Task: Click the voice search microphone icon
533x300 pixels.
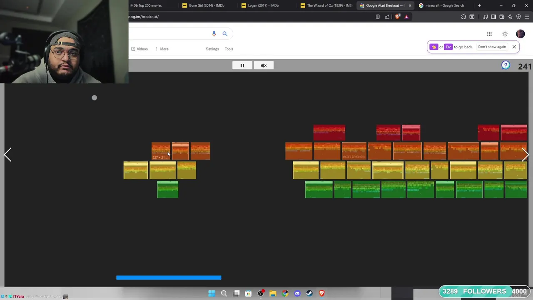Action: click(x=214, y=34)
